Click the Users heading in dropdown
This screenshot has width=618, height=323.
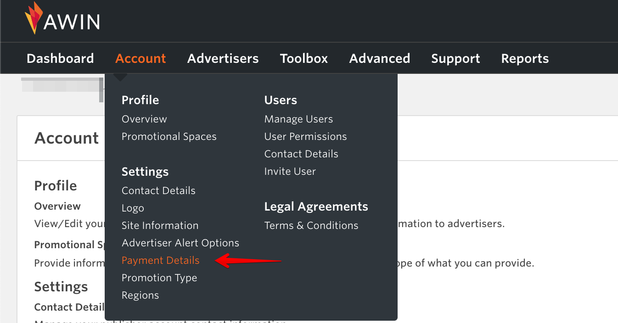(281, 100)
